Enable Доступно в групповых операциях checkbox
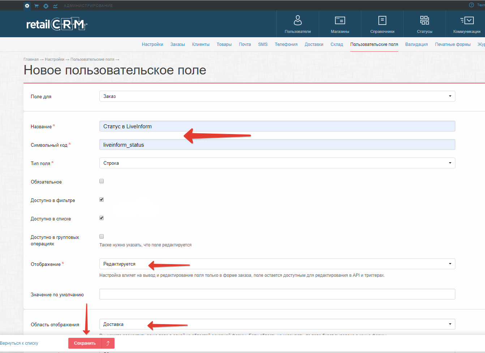The image size is (485, 353). pyautogui.click(x=102, y=236)
